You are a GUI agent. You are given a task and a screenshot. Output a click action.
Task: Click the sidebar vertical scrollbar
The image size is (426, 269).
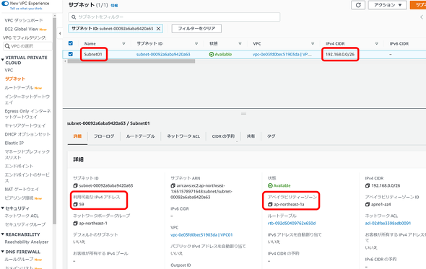pos(55,120)
